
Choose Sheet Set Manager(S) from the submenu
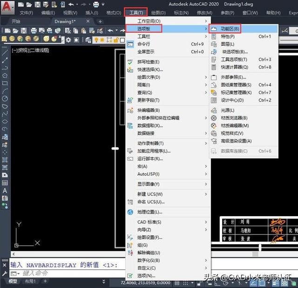point(236,85)
